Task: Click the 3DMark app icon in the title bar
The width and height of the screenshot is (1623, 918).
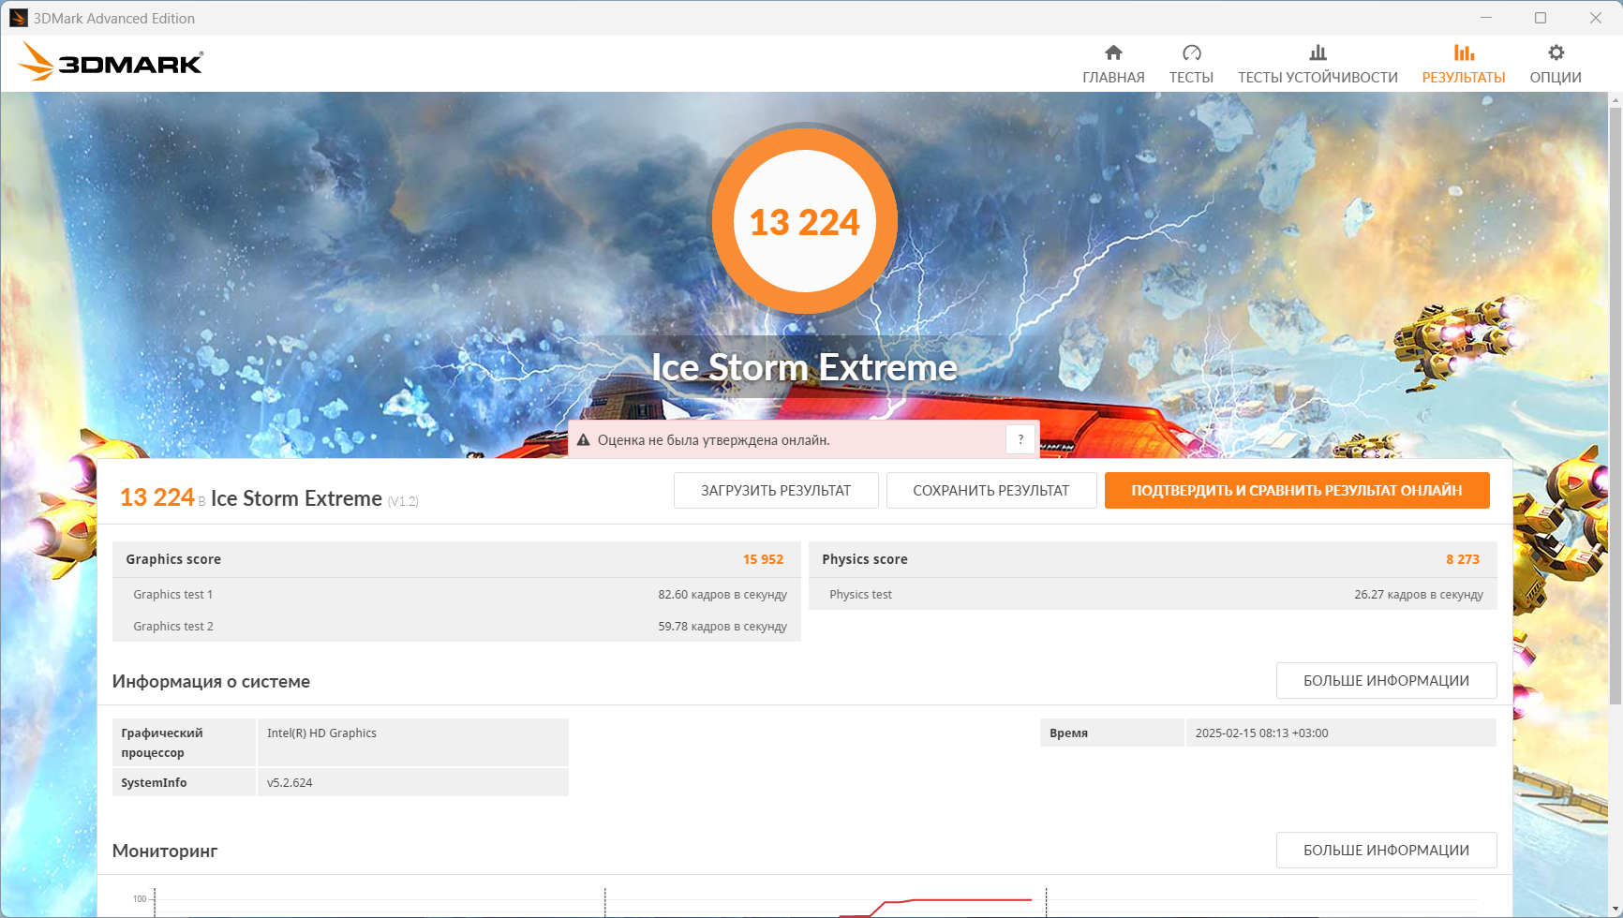Action: click(x=18, y=18)
